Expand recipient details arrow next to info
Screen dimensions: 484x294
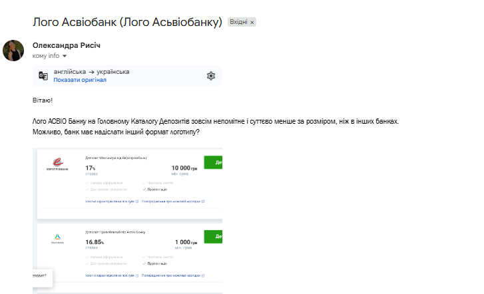(65, 56)
